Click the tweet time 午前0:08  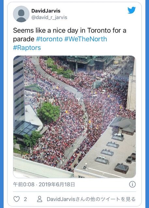pyautogui.click(x=24, y=185)
